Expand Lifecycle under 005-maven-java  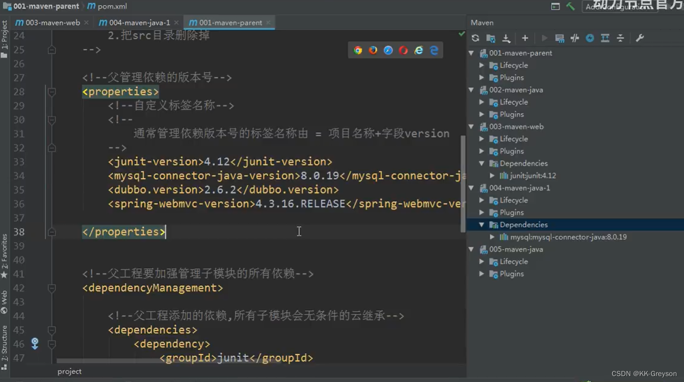click(x=482, y=262)
